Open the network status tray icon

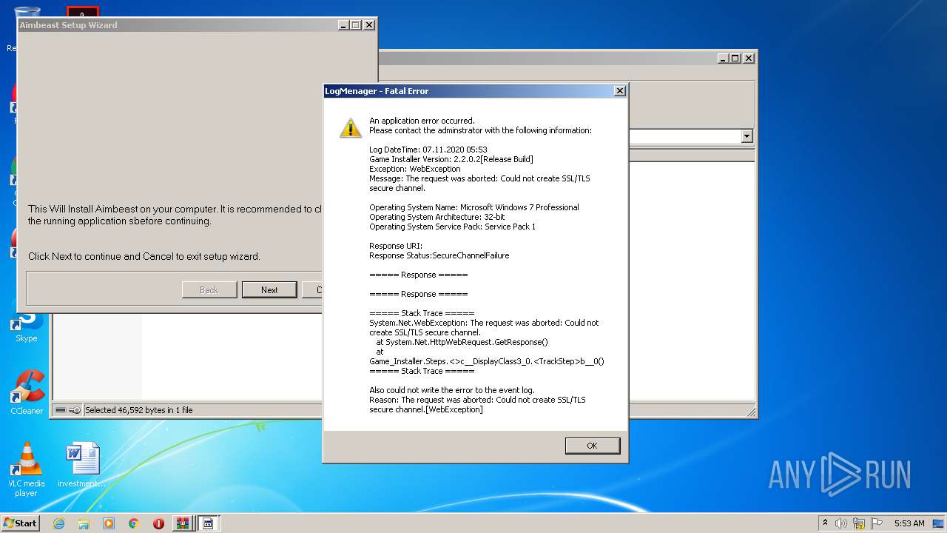point(859,523)
